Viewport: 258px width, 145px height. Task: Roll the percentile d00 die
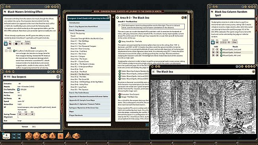click(76, 136)
